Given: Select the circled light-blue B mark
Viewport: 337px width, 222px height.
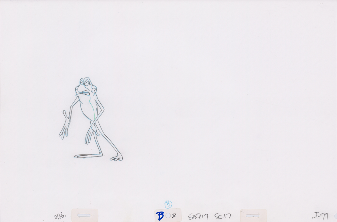Looking at the screenshot, I should click(x=168, y=204).
